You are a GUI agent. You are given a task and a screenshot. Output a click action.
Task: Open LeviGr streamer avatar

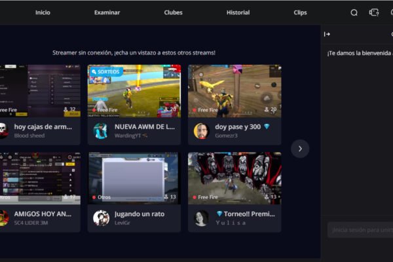(x=101, y=218)
